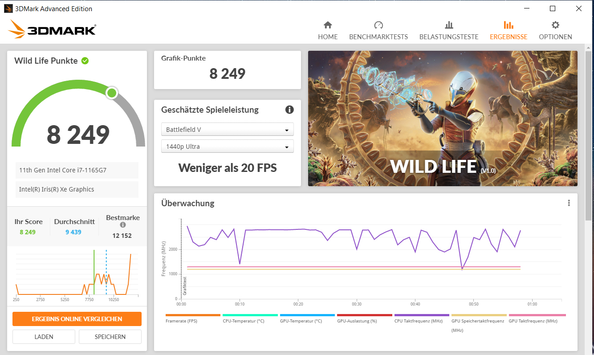Click the LADEN button

pos(44,337)
